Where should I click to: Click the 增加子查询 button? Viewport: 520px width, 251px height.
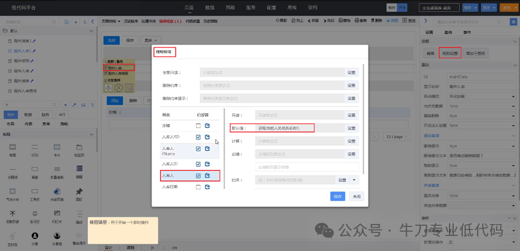[476, 53]
